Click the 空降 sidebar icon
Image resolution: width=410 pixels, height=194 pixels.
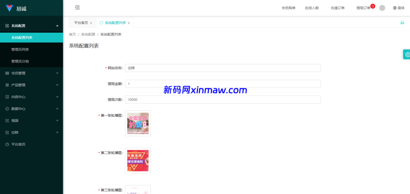pyautogui.click(x=7, y=133)
